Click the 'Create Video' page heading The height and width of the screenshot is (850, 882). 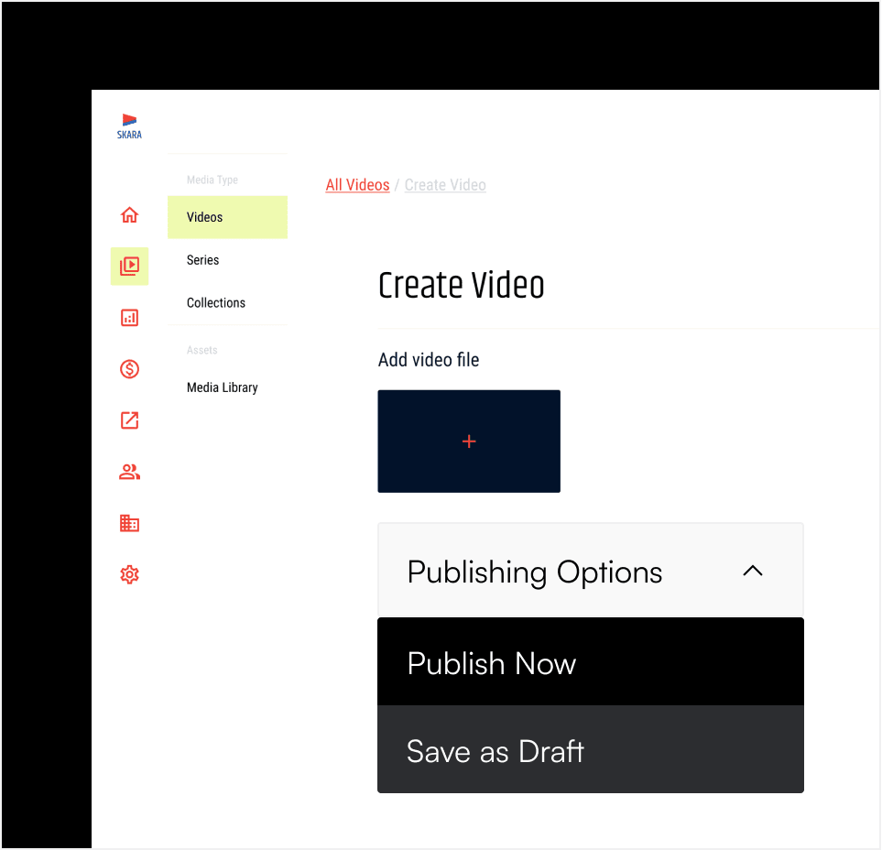pos(462,285)
